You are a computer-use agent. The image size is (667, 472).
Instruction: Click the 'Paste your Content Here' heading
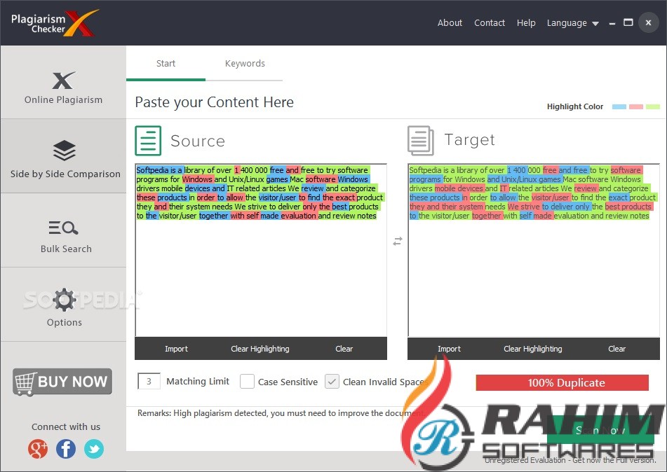click(x=214, y=102)
